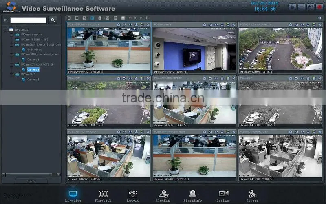
Task: Toggle mute on the IPDome camera pane
Action: point(216,24)
